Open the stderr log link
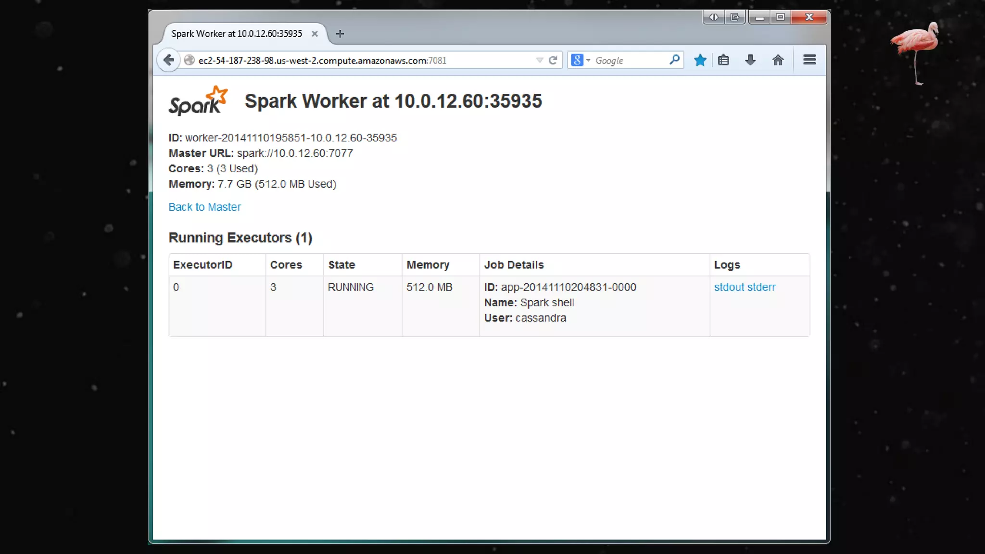 click(761, 287)
